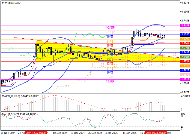Select the 1.9531 red price tag
The width and height of the screenshot is (191, 136).
[x=185, y=61]
